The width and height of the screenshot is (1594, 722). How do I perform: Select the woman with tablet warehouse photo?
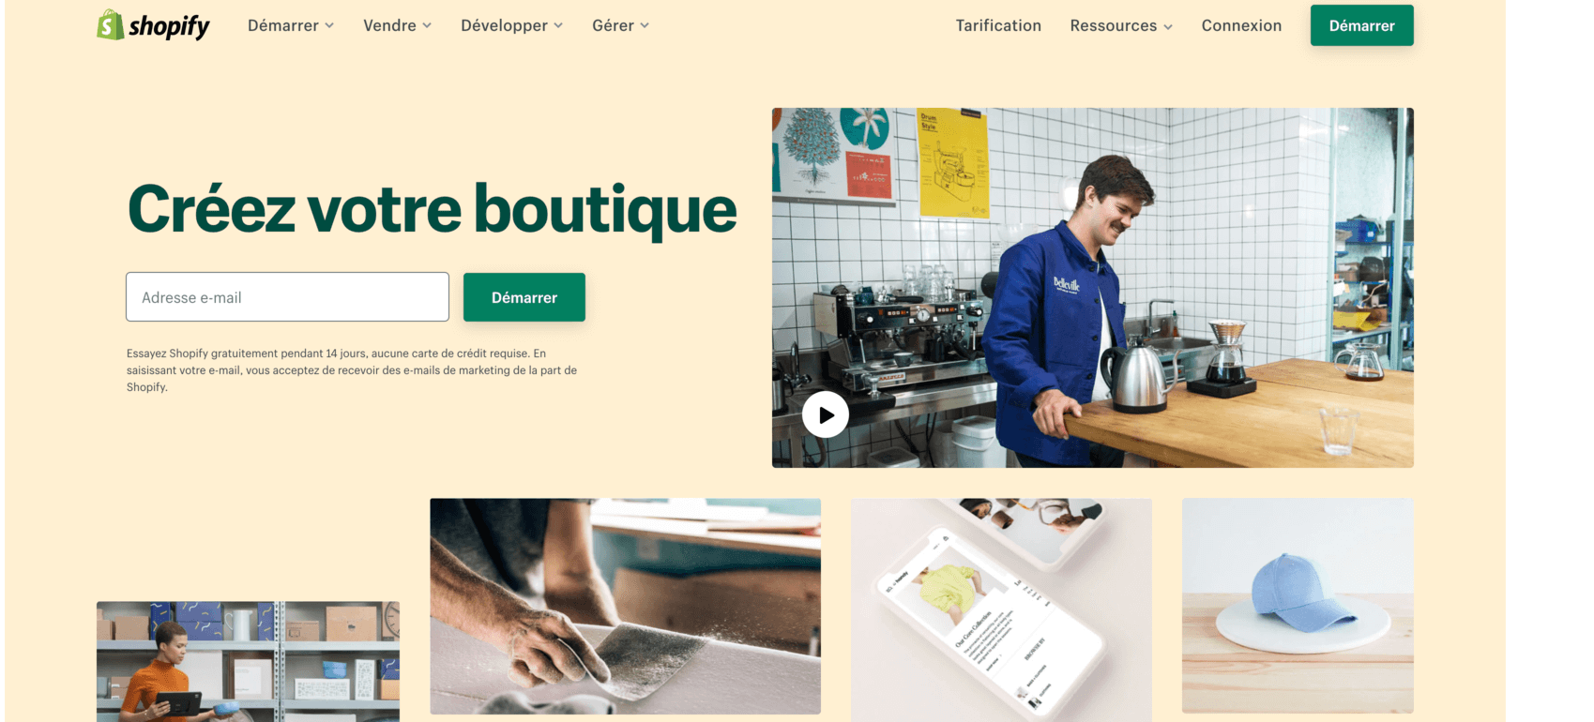[248, 661]
